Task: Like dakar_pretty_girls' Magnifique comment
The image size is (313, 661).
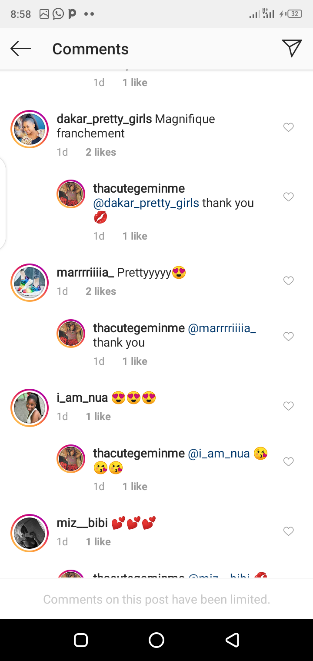Action: pos(289,127)
